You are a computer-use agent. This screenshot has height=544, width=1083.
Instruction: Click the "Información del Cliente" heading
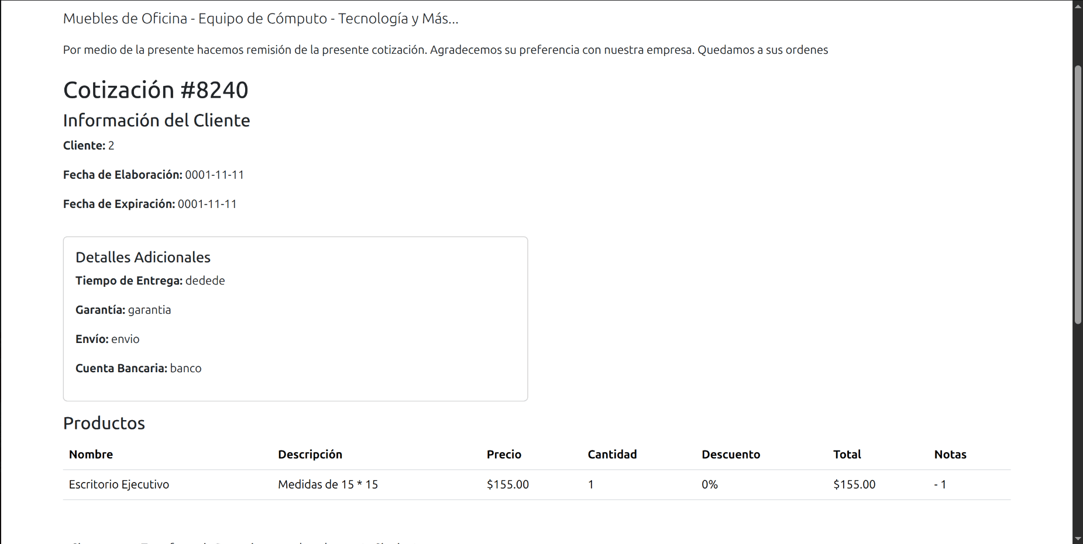pyautogui.click(x=156, y=120)
